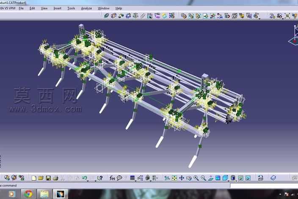Open the Window menu
The width and height of the screenshot is (298, 199).
[x=104, y=8]
